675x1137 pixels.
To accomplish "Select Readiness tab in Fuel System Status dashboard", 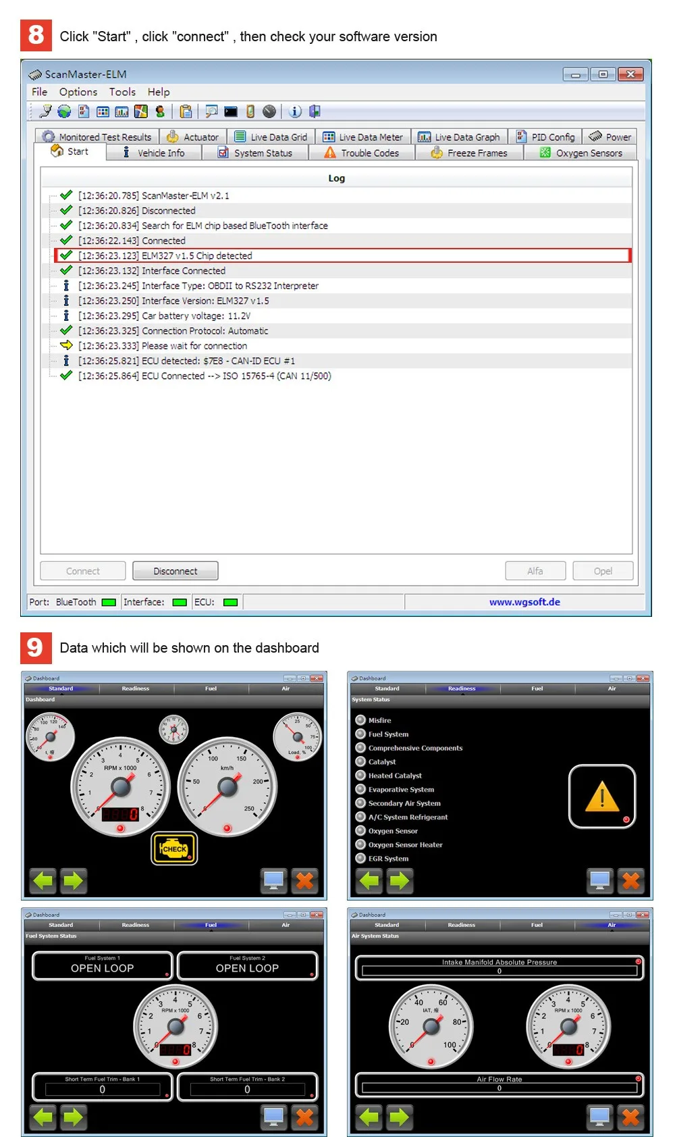I will coord(136,925).
